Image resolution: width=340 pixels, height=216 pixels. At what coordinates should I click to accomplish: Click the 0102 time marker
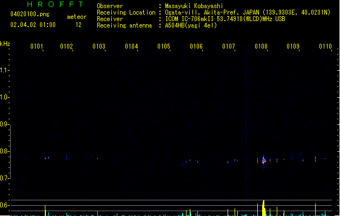point(66,46)
